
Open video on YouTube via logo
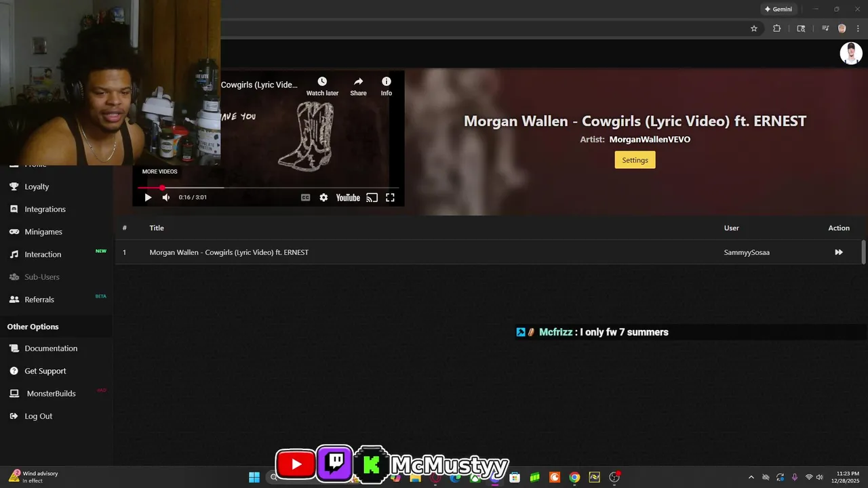(x=348, y=197)
